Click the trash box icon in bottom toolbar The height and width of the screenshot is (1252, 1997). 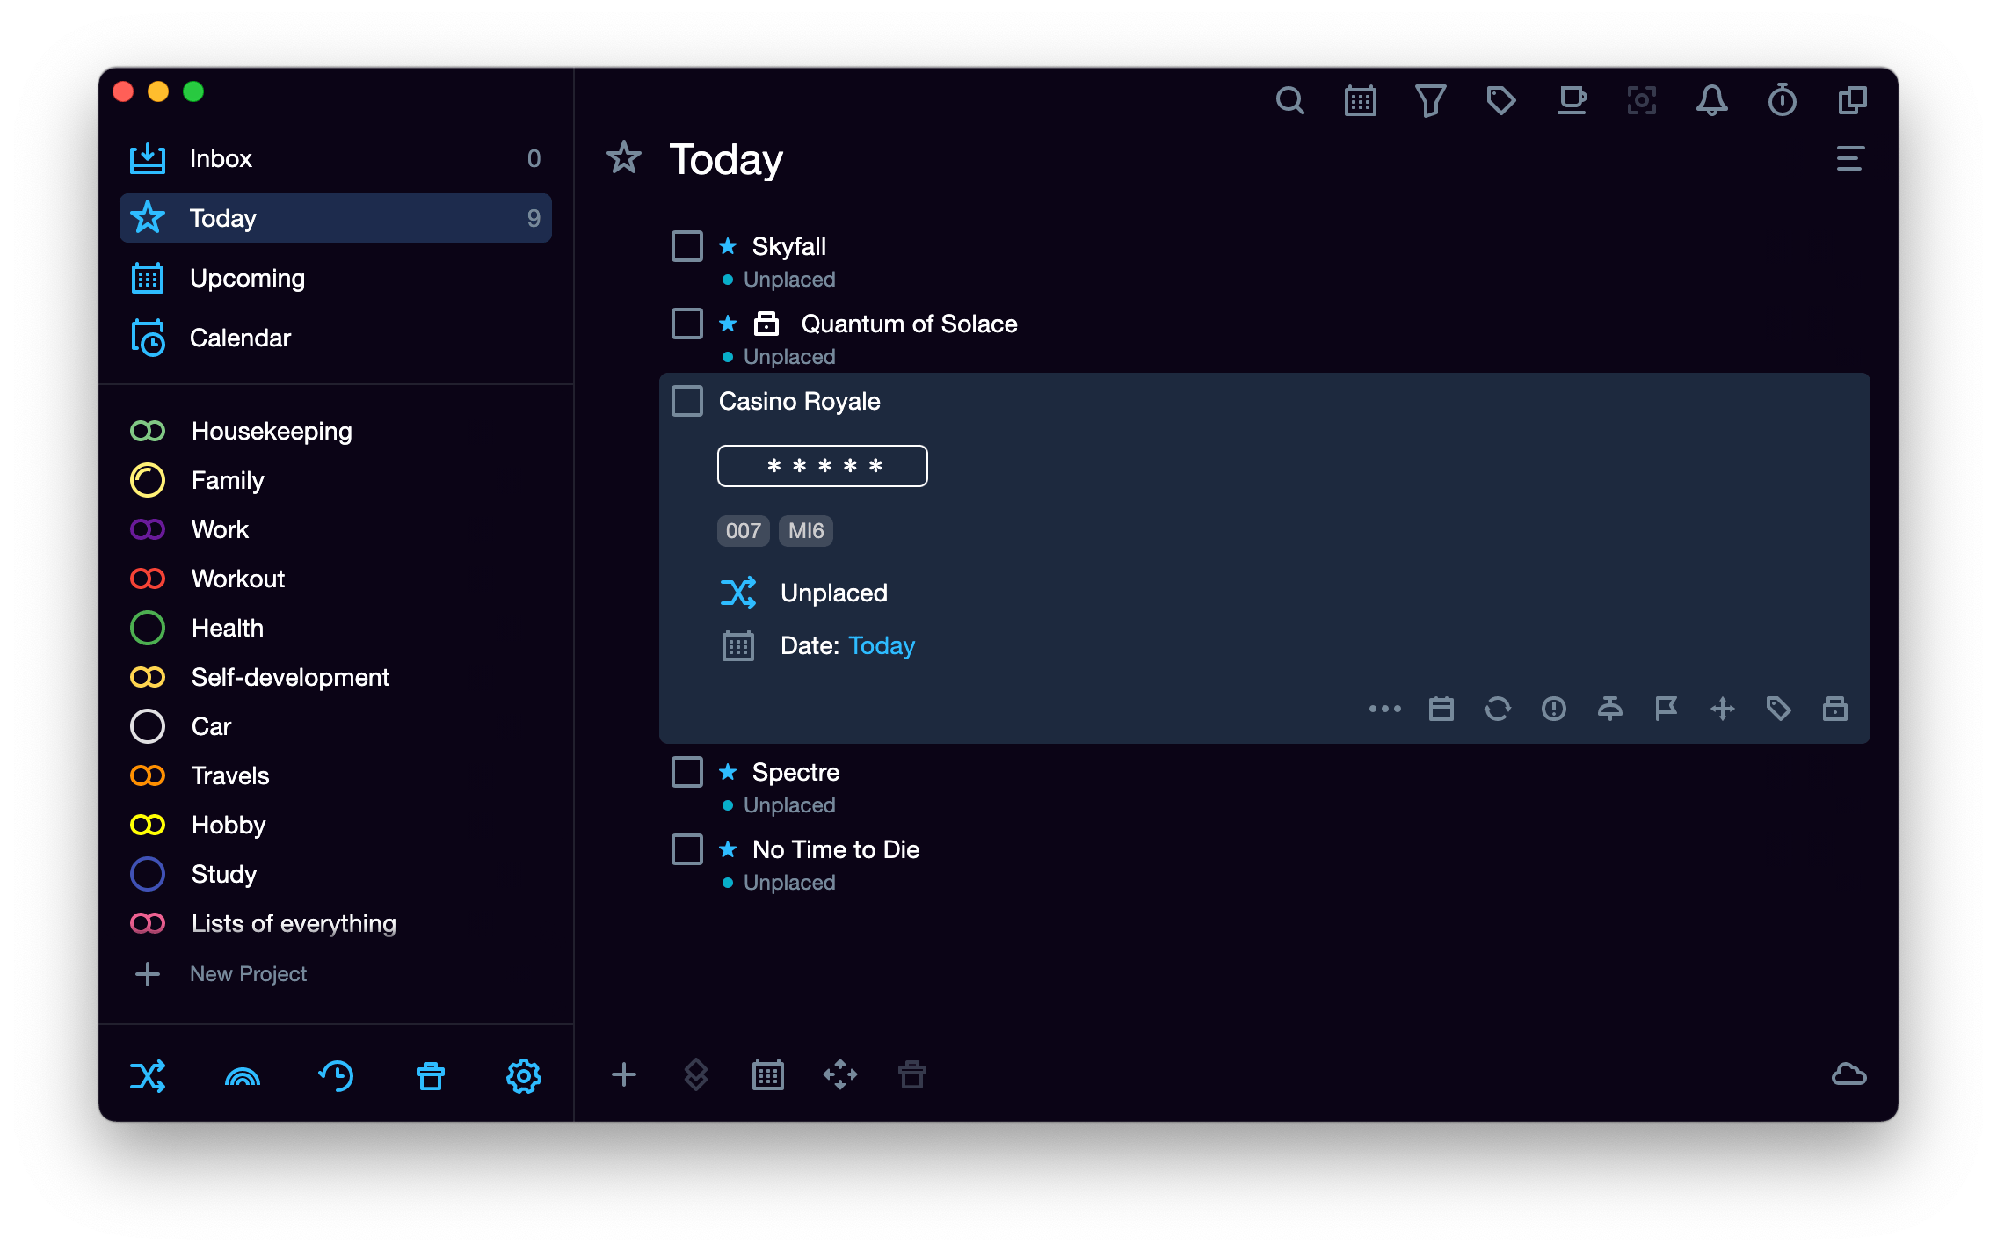point(912,1074)
